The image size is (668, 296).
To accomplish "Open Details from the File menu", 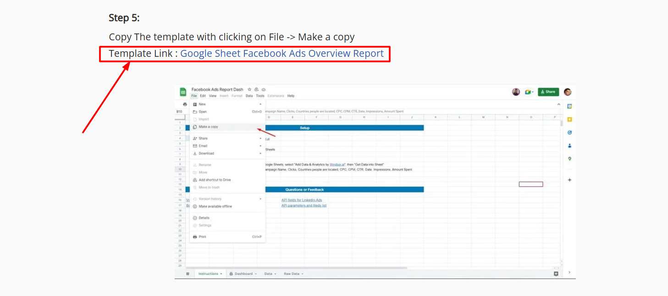I will click(227, 218).
